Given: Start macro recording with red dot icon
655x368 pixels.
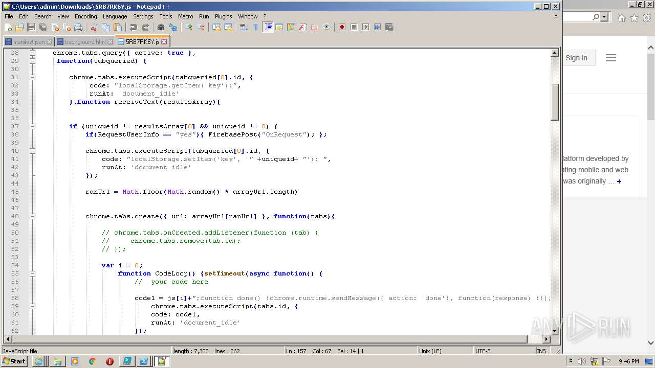Looking at the screenshot, I should pyautogui.click(x=342, y=27).
